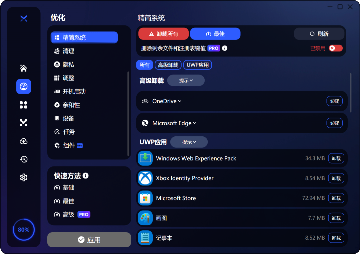Uninstall 画图 with its 卸载 button

click(336, 218)
